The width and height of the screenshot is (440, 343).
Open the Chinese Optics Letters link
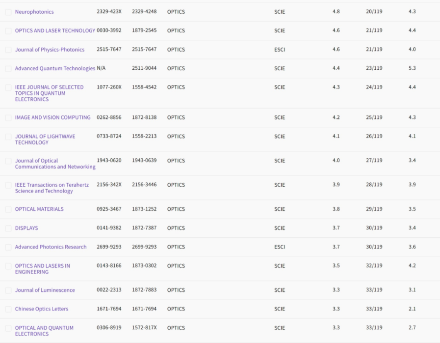[x=42, y=309]
